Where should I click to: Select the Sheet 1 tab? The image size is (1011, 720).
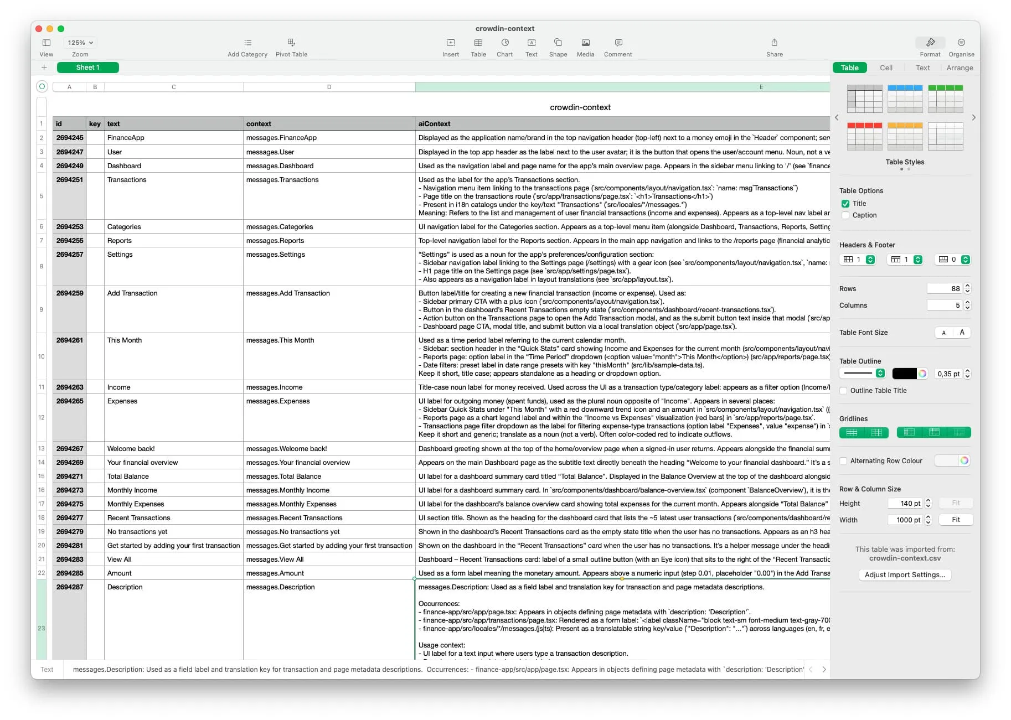click(87, 67)
